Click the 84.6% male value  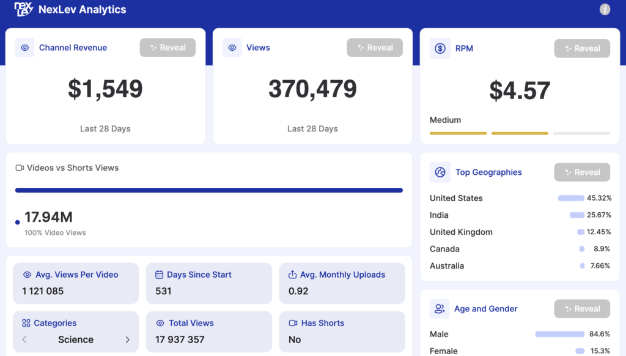coord(600,334)
